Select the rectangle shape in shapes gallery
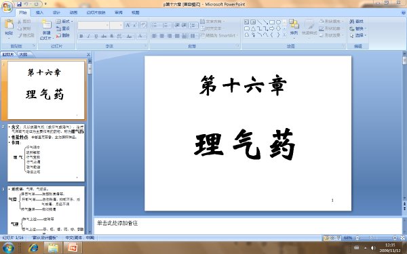Viewport: 407px width, 254px height. point(272,22)
